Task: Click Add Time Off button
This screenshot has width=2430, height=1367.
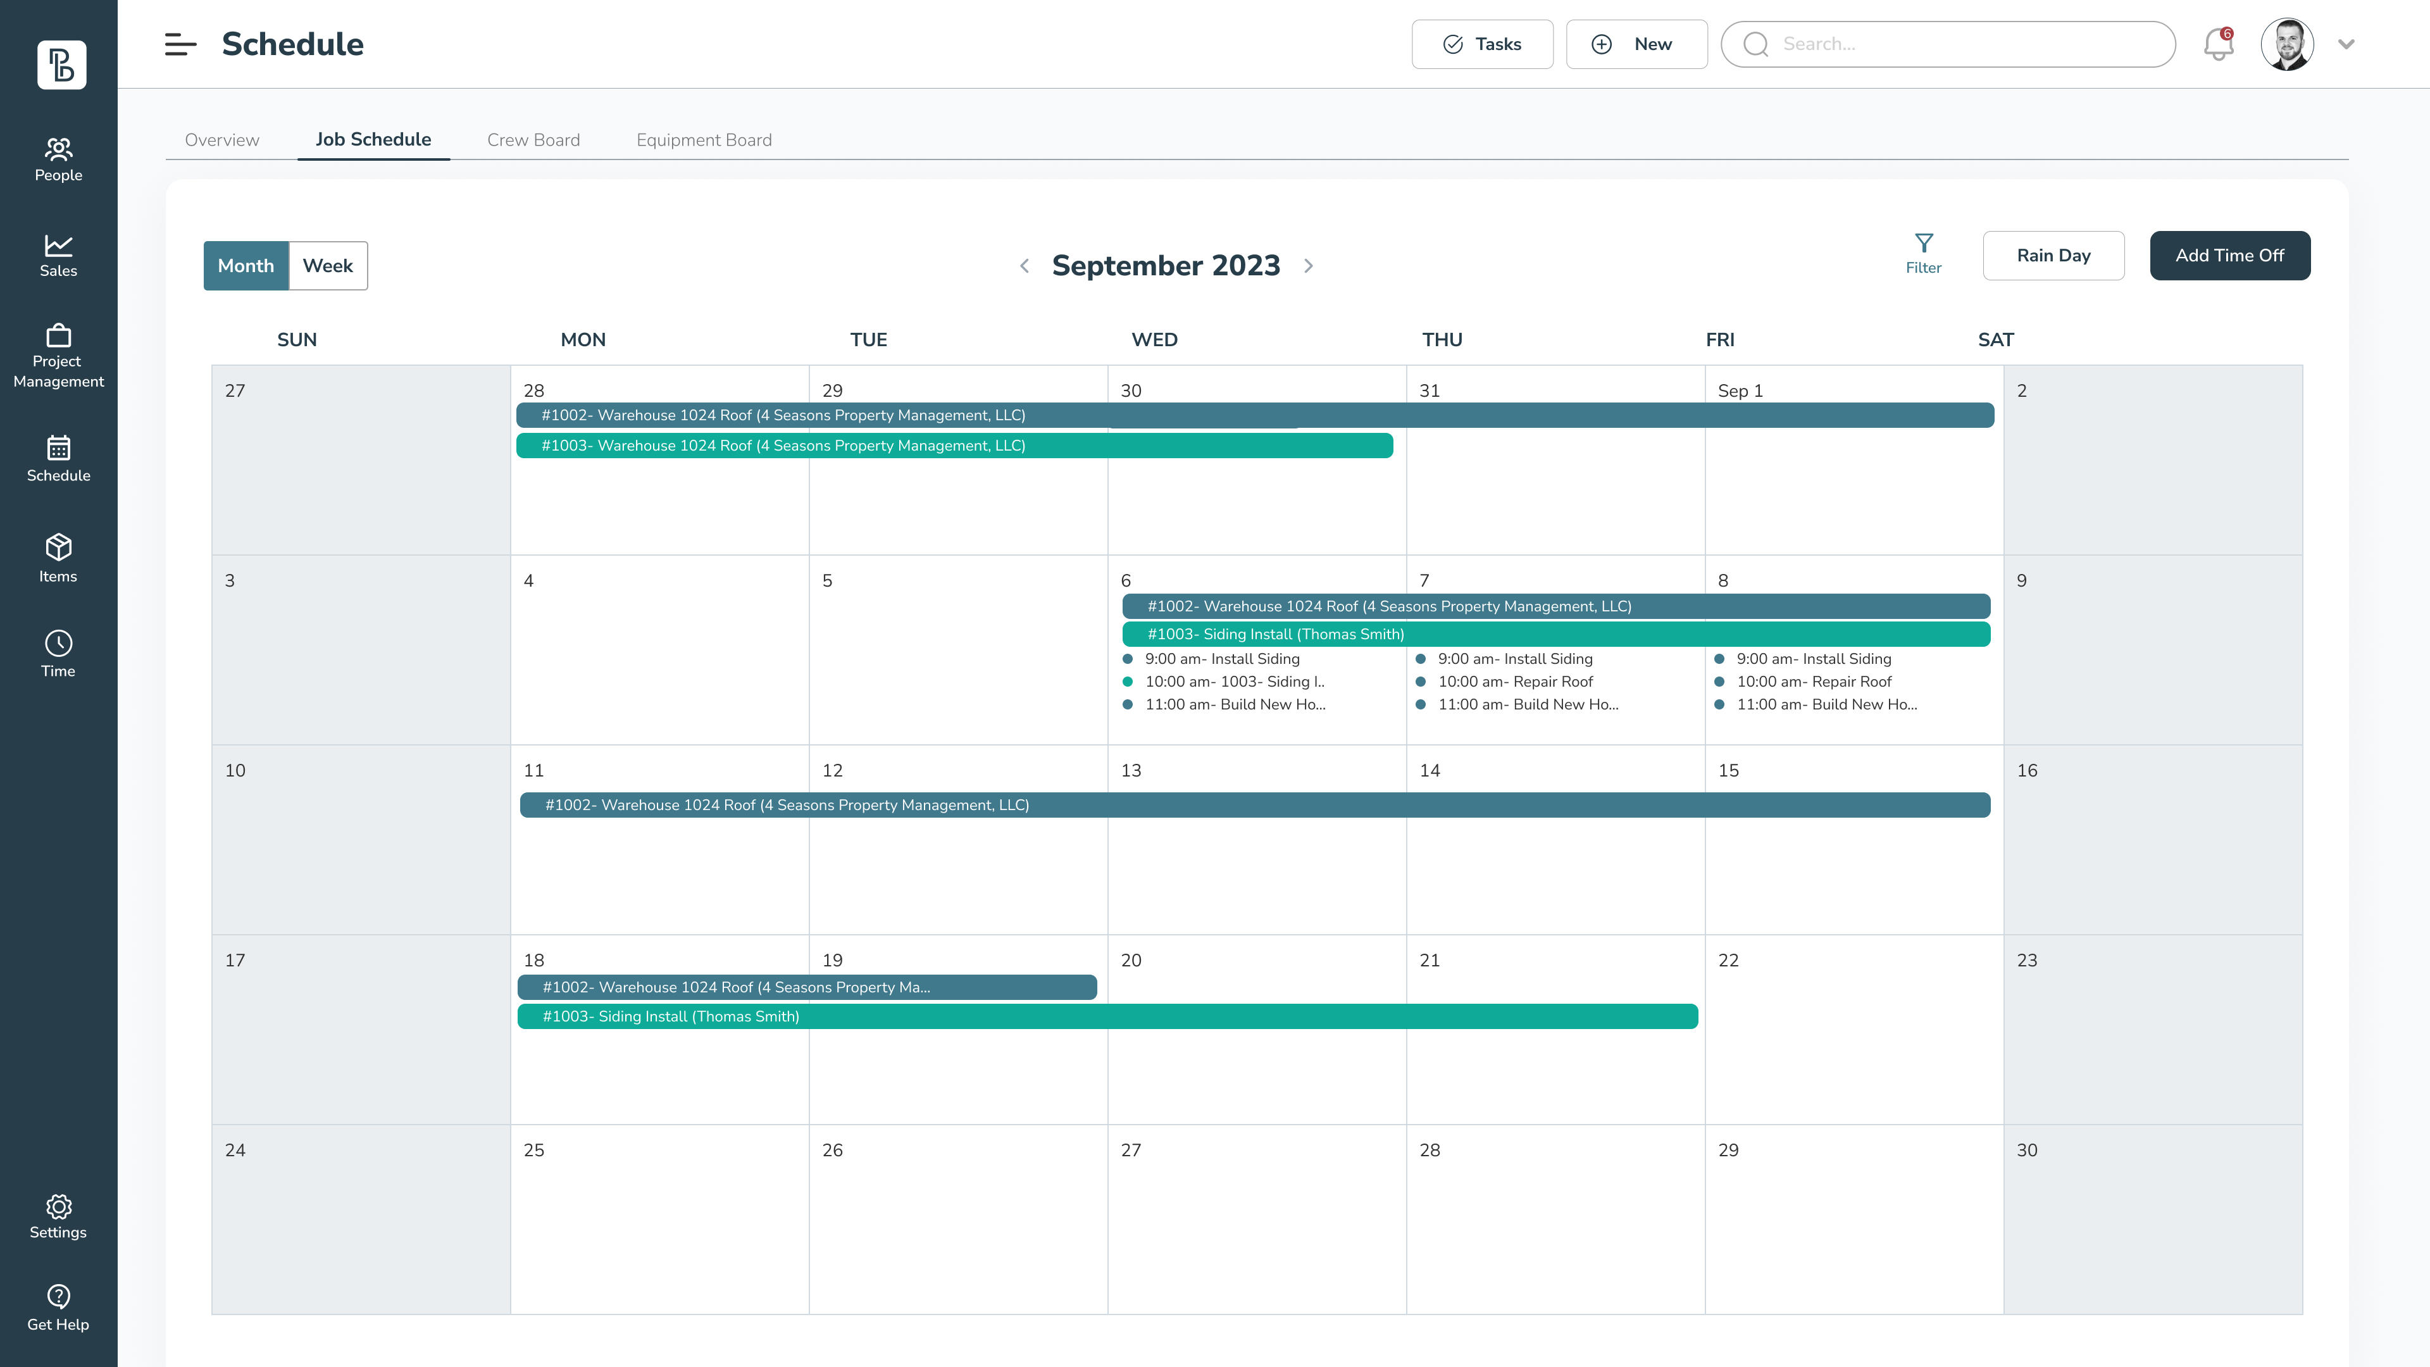Action: pyautogui.click(x=2230, y=256)
